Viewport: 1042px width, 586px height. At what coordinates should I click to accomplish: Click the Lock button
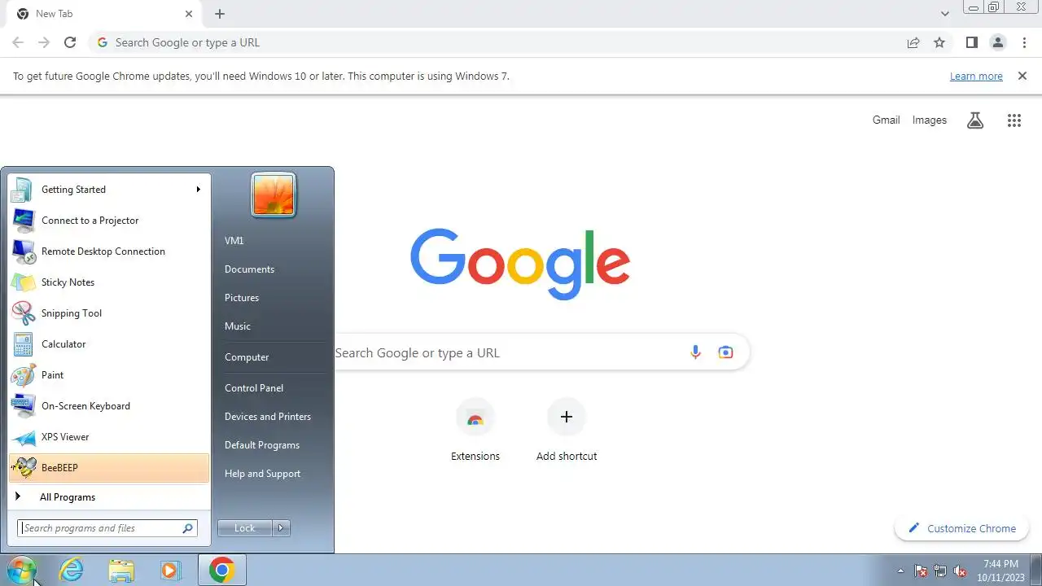pos(245,528)
